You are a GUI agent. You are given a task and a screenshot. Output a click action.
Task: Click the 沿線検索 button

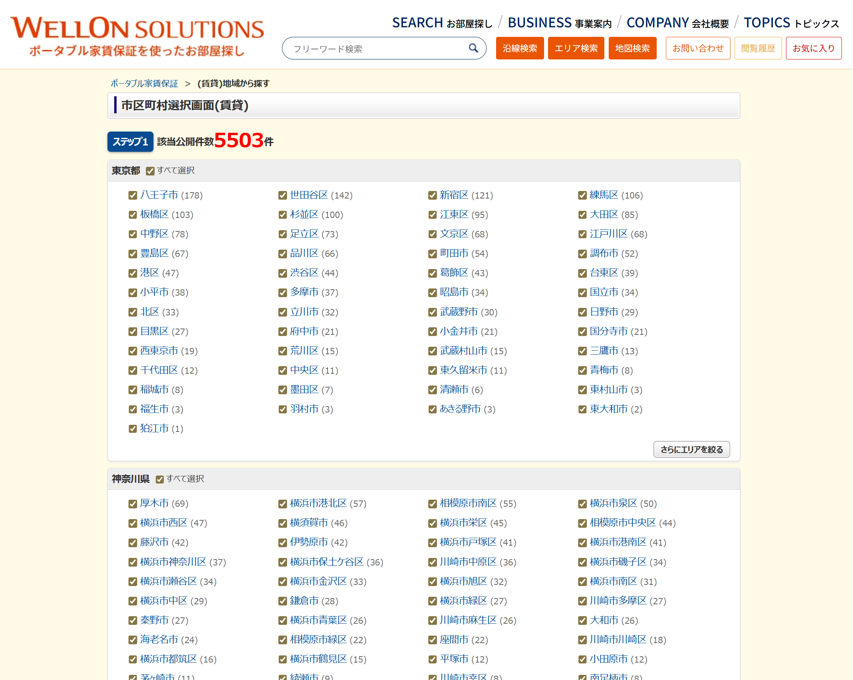519,48
